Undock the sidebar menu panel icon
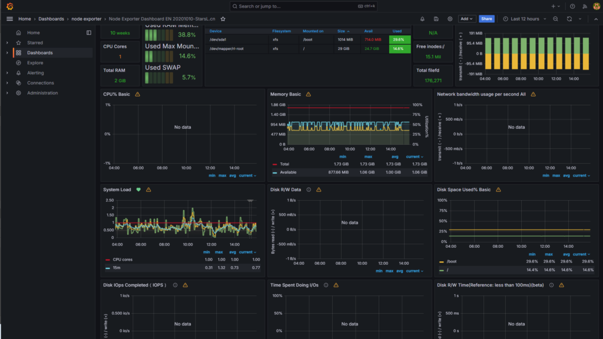The width and height of the screenshot is (603, 339). [89, 33]
